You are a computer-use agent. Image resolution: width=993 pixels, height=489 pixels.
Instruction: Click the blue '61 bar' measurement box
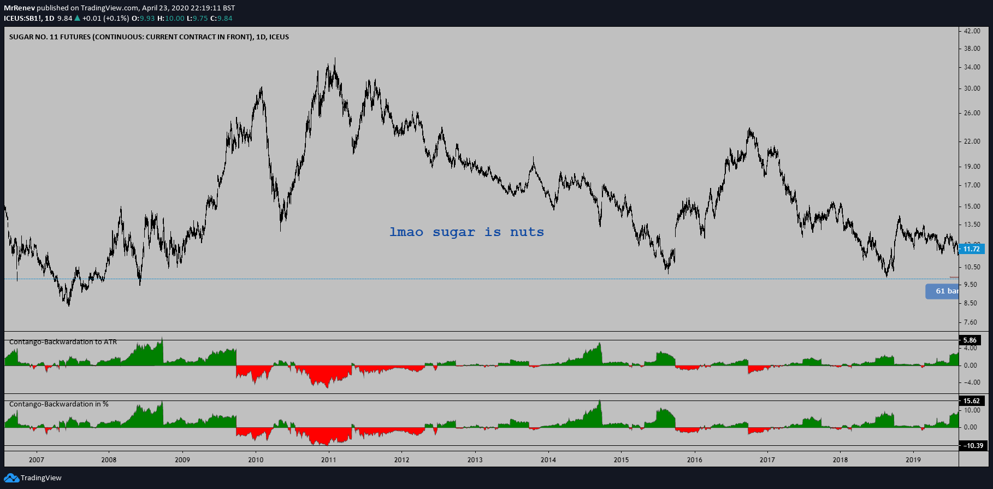point(942,291)
